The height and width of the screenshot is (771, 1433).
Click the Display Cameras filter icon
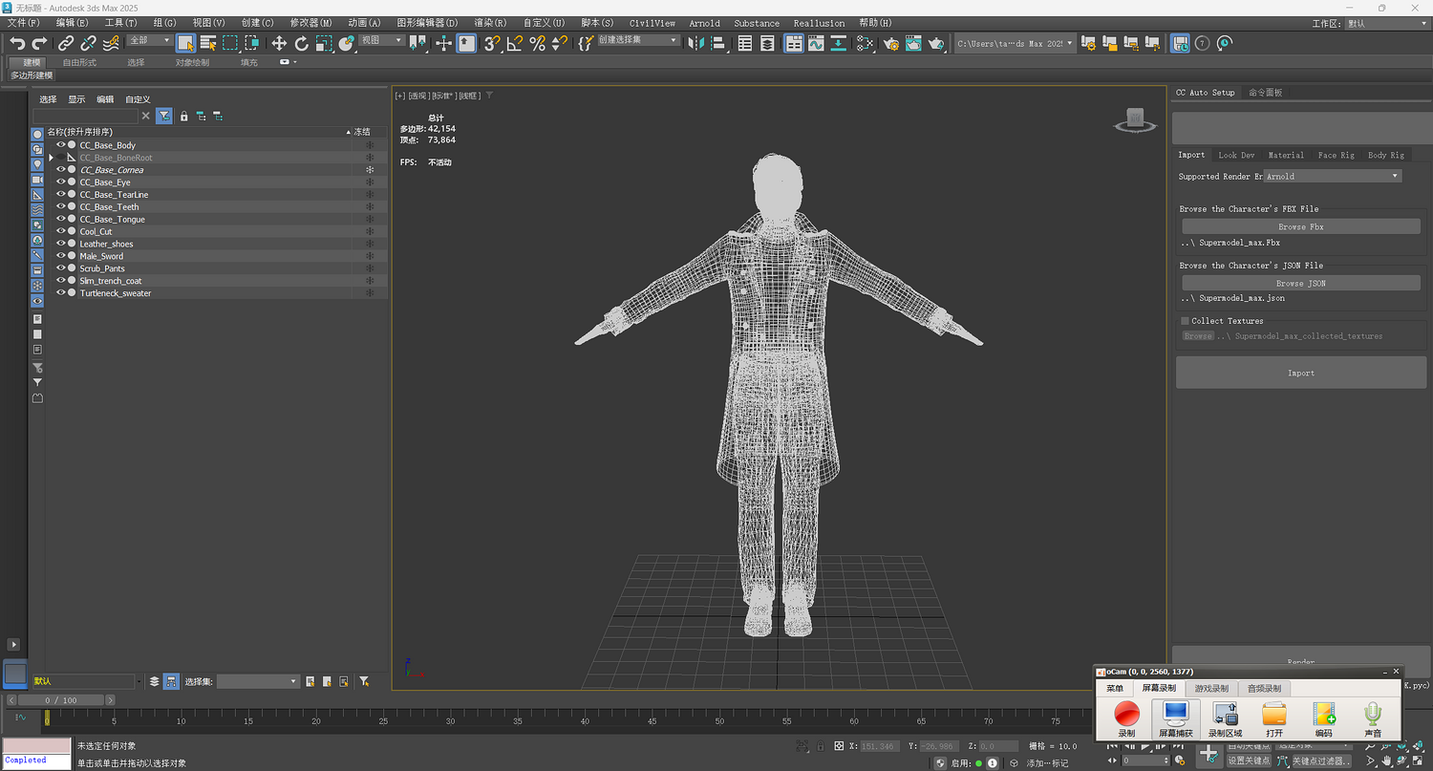pyautogui.click(x=37, y=180)
